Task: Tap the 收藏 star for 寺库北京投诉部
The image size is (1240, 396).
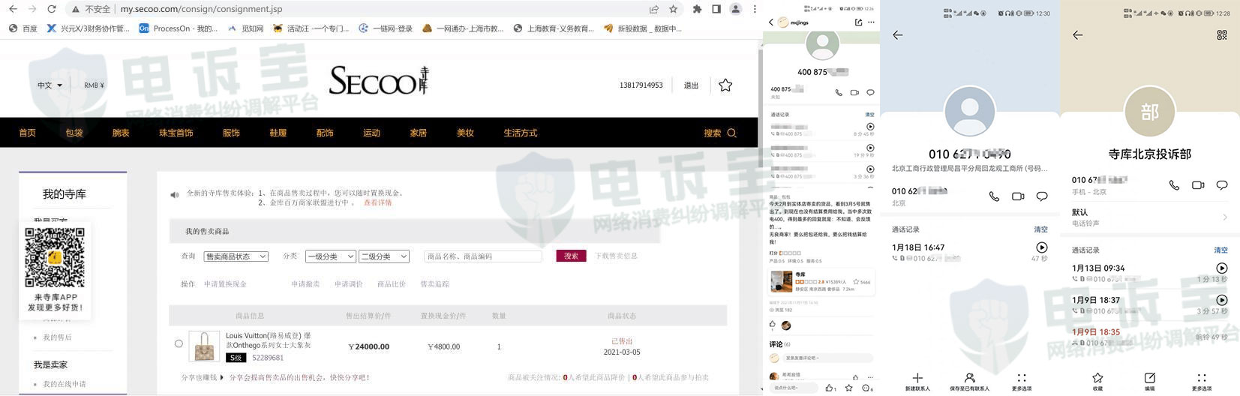Action: (x=1097, y=378)
